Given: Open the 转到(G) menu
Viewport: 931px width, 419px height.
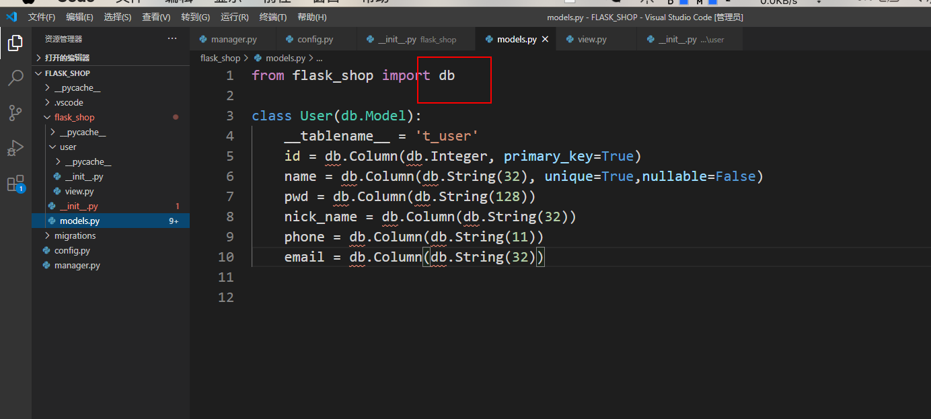Looking at the screenshot, I should [x=195, y=17].
